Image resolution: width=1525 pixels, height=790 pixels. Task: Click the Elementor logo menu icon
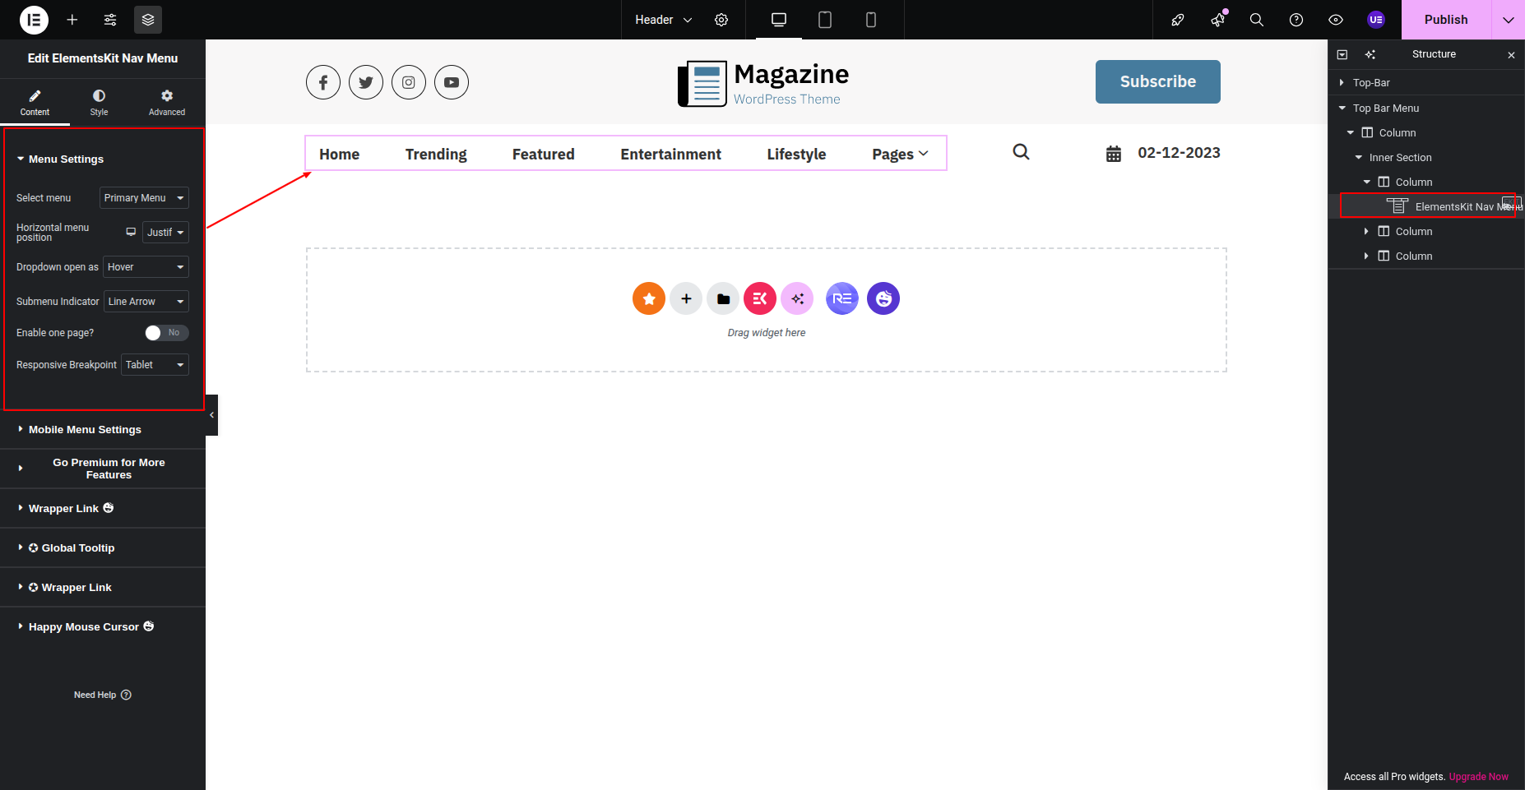34,20
